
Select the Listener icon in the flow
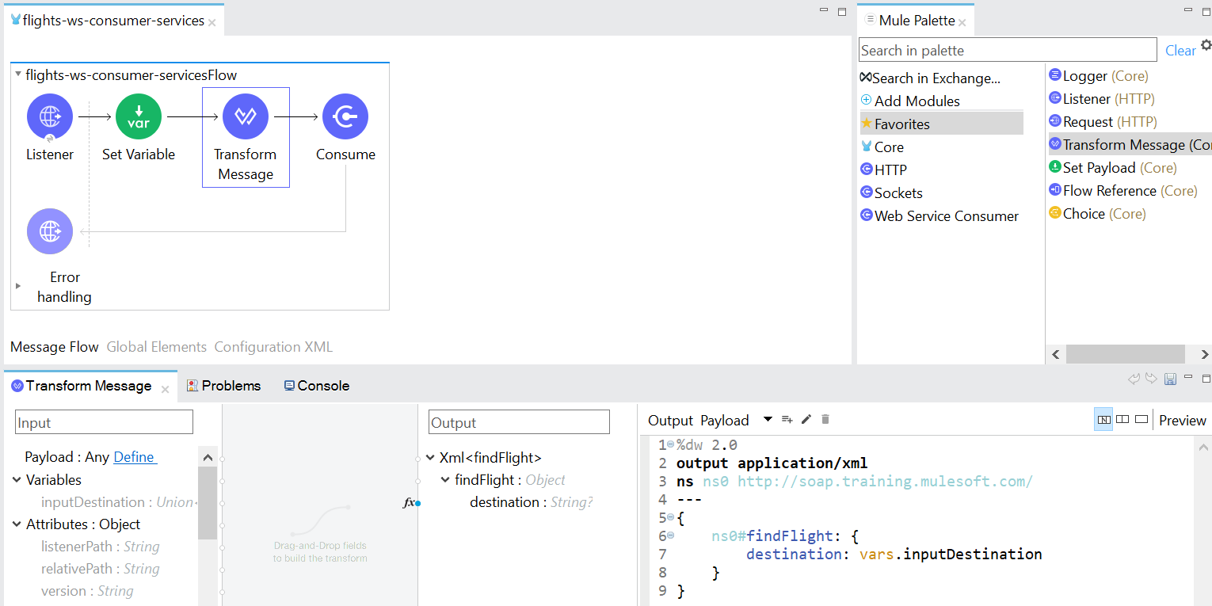(x=50, y=116)
